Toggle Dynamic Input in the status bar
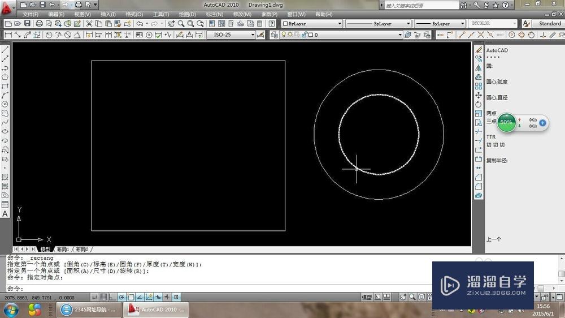Image resolution: width=565 pixels, height=318 pixels. click(x=158, y=297)
